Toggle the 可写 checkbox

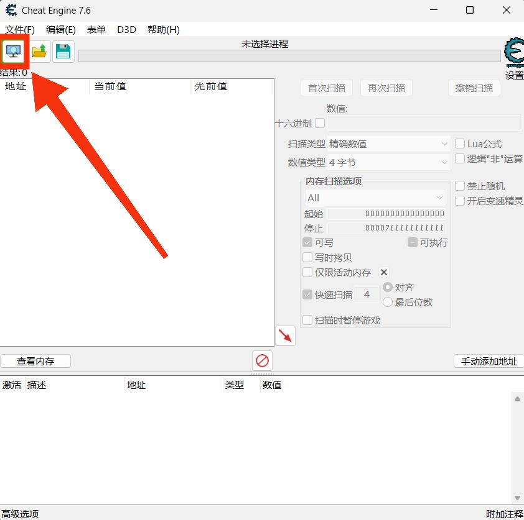point(307,242)
